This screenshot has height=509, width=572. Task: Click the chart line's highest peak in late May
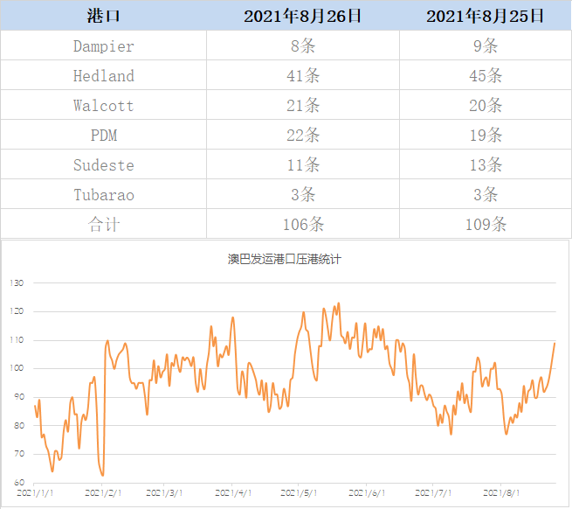pyautogui.click(x=339, y=303)
